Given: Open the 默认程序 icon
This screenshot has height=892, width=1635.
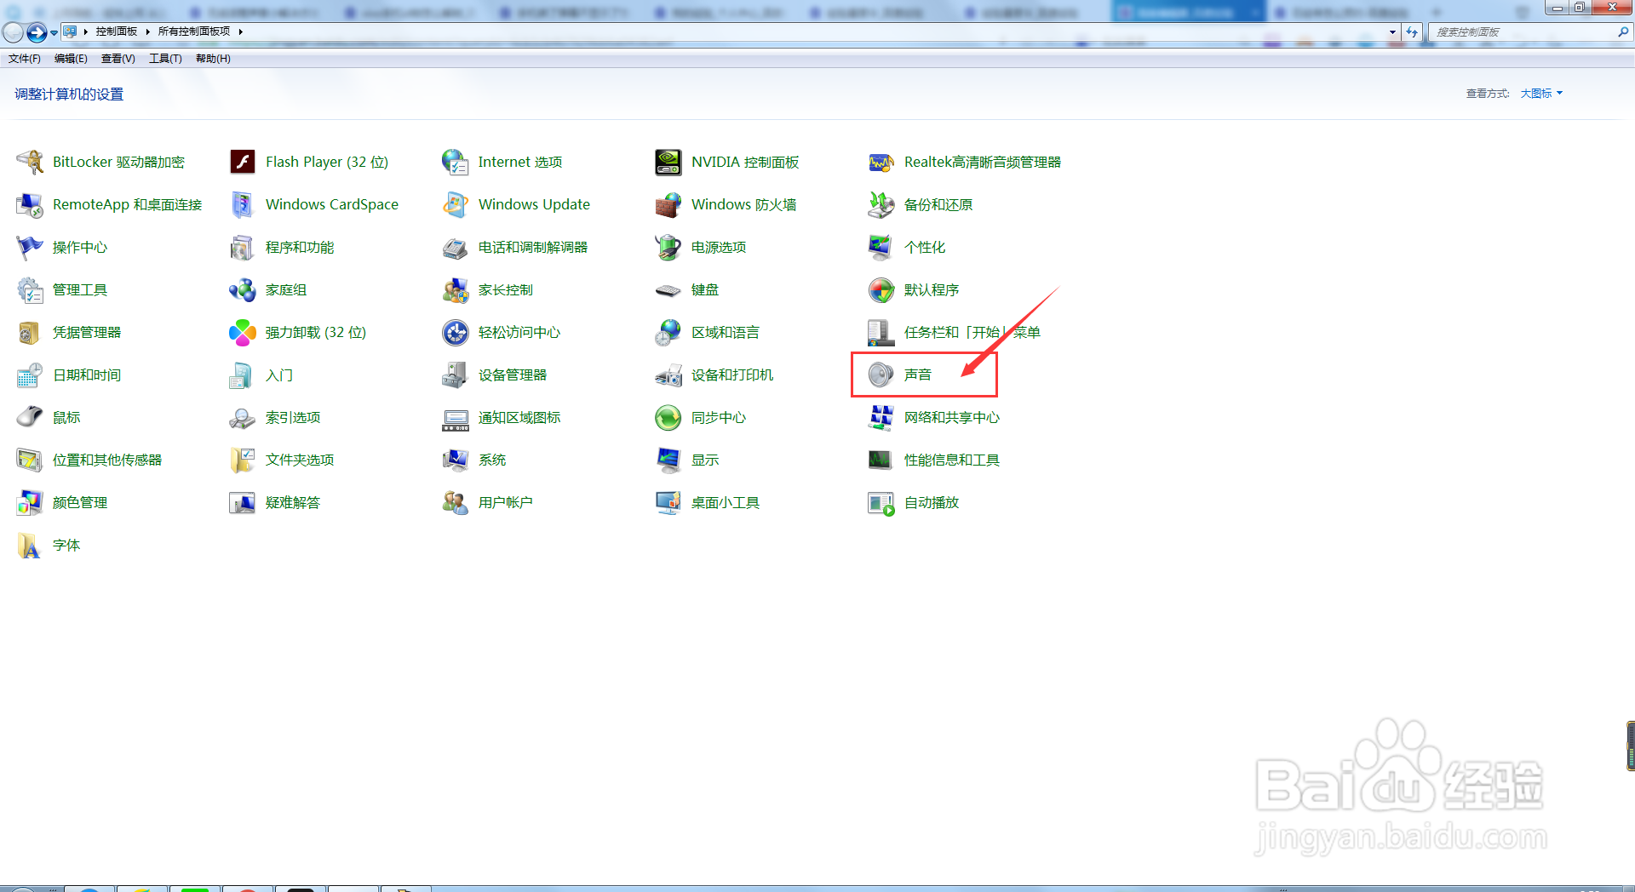Looking at the screenshot, I should click(x=881, y=289).
